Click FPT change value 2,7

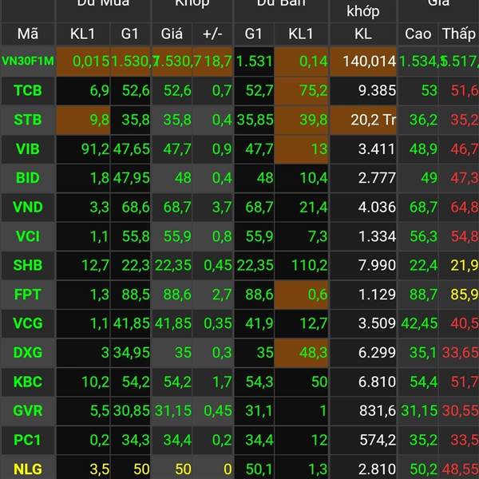pos(222,295)
